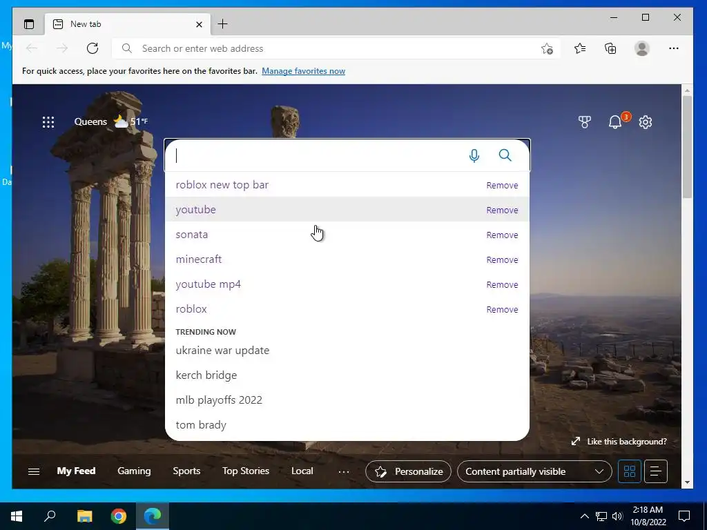Screen dimensions: 707x530
Task: Remove 'minecraft' from search history
Action: [x=502, y=259]
